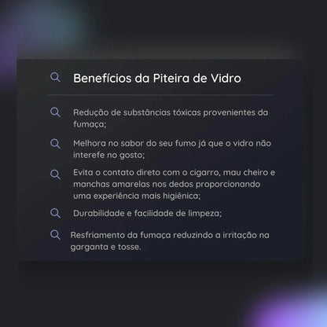This screenshot has height=327, width=327.
Task: Click search icon next to Evita o contato
Action: coord(55,175)
